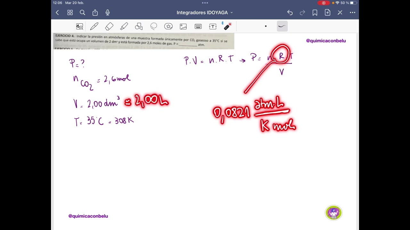Select the Pen tool
This screenshot has height=230, width=410.
[x=94, y=27]
